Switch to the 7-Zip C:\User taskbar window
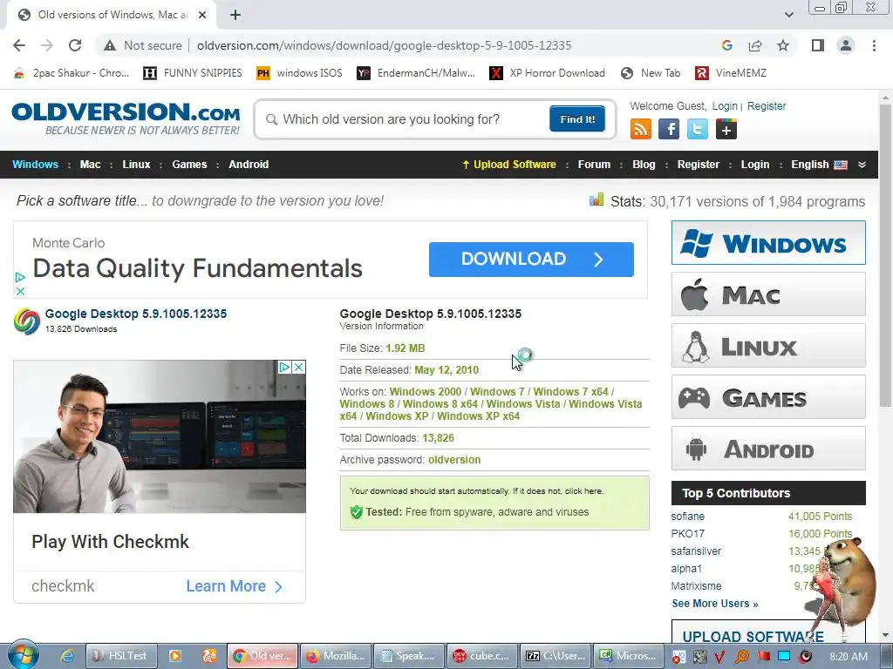This screenshot has width=893, height=669. 556,656
